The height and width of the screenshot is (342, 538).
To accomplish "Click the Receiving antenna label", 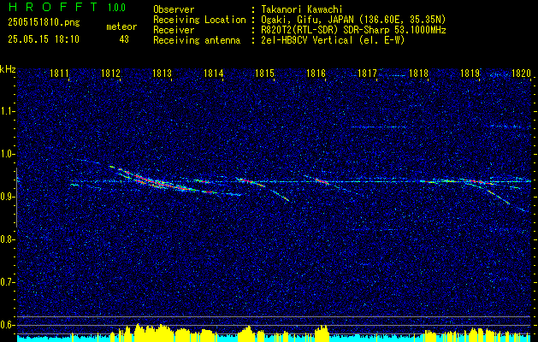I will [197, 40].
